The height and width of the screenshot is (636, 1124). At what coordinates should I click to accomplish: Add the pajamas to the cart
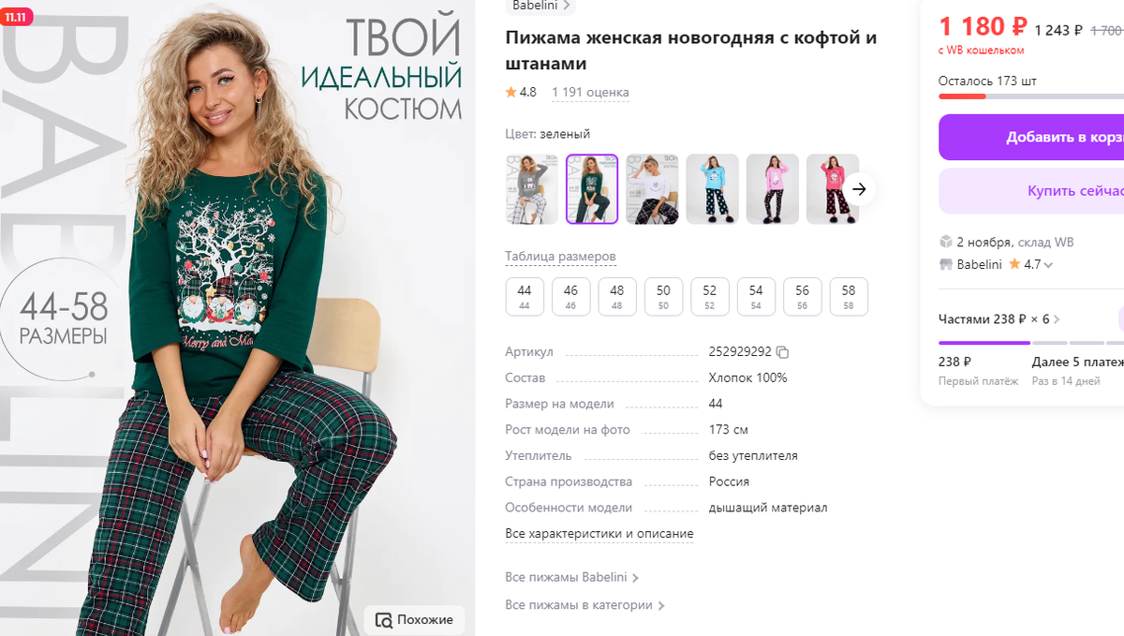pos(1031,137)
